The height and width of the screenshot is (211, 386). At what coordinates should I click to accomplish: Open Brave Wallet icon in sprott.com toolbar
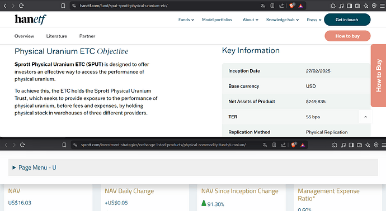[359, 145]
